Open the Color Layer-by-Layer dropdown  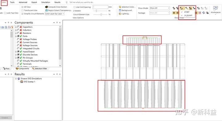point(55,14)
